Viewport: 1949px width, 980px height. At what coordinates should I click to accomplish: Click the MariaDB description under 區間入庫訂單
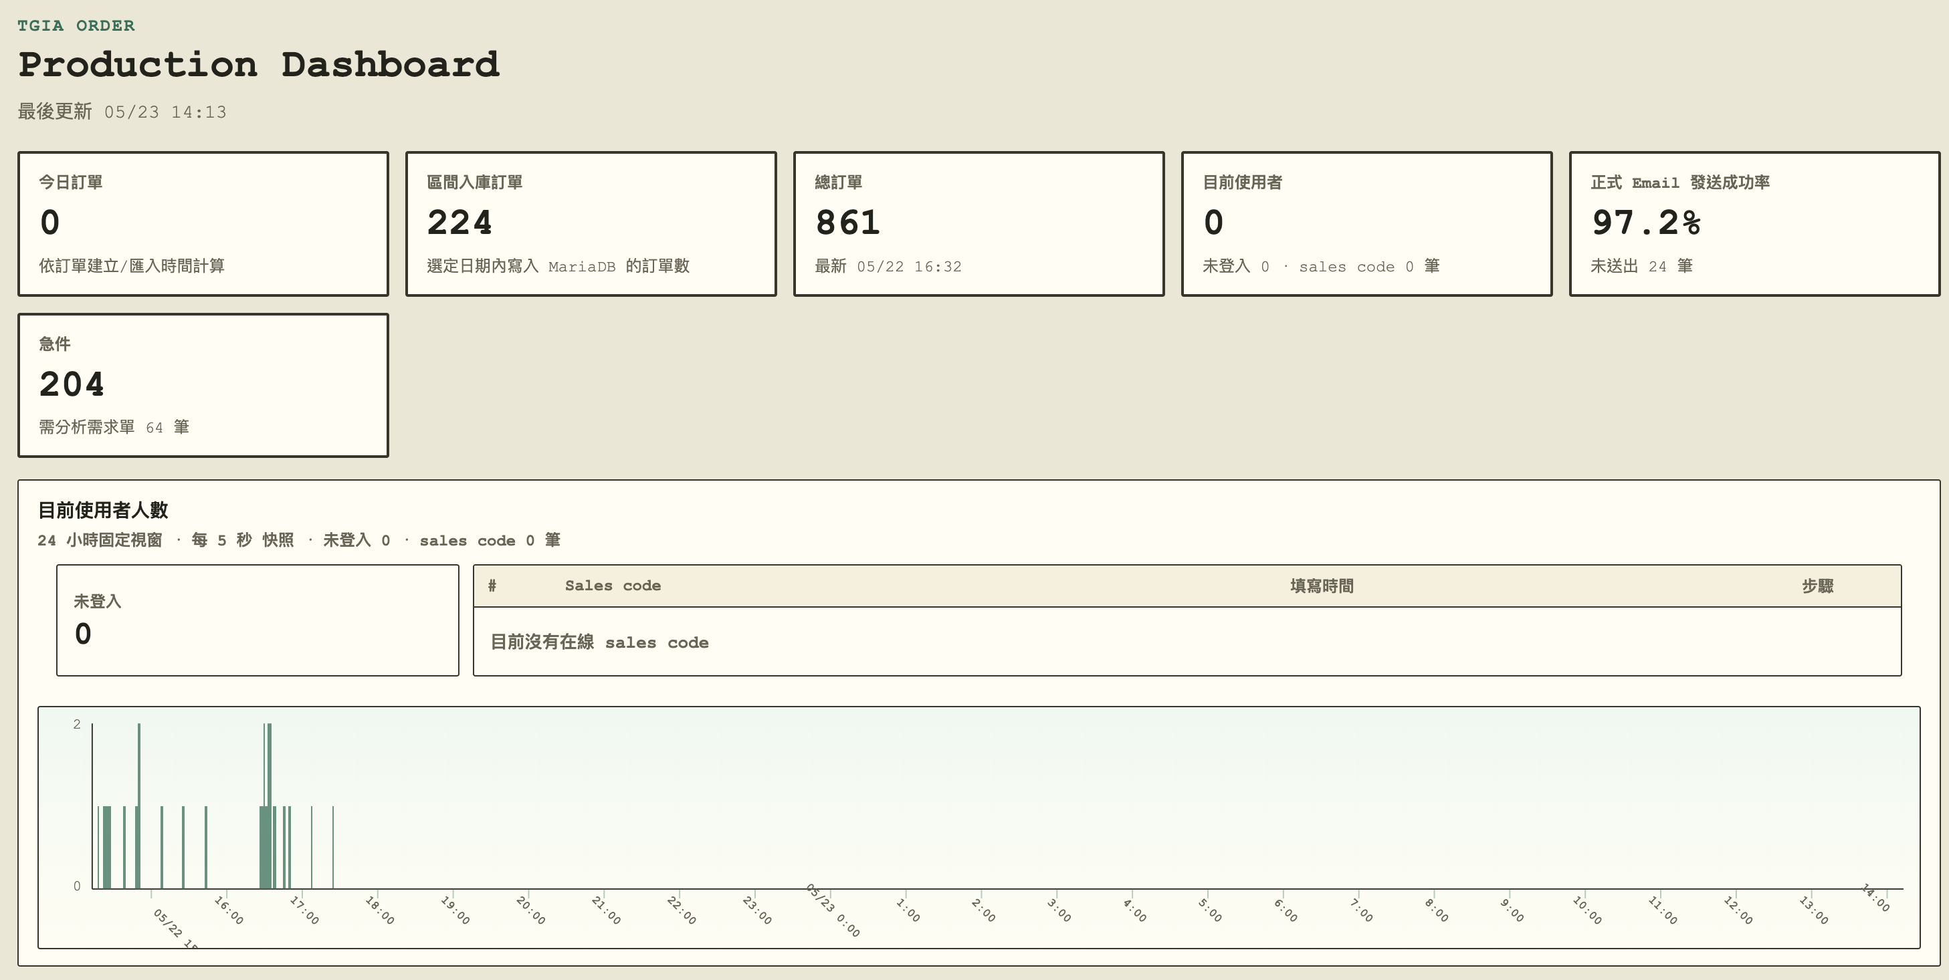pyautogui.click(x=558, y=266)
